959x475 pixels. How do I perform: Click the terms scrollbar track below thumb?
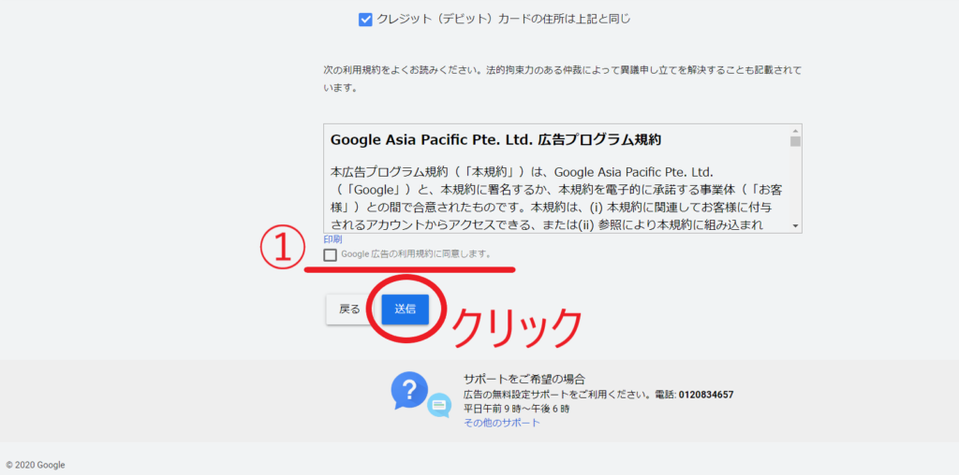coord(795,183)
